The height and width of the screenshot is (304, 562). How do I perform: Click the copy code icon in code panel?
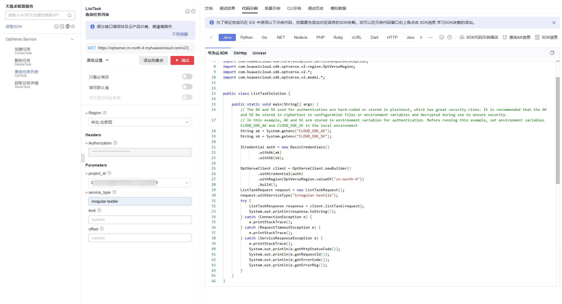click(x=552, y=53)
